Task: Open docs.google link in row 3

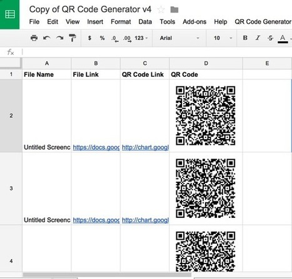Action: click(96, 220)
